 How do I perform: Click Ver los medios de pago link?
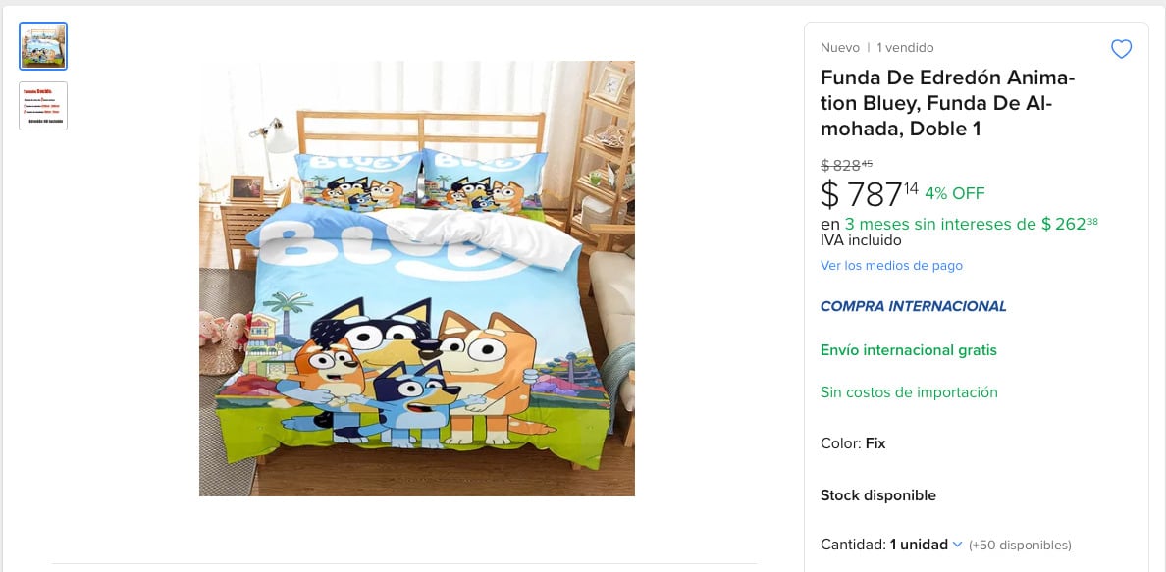click(891, 266)
